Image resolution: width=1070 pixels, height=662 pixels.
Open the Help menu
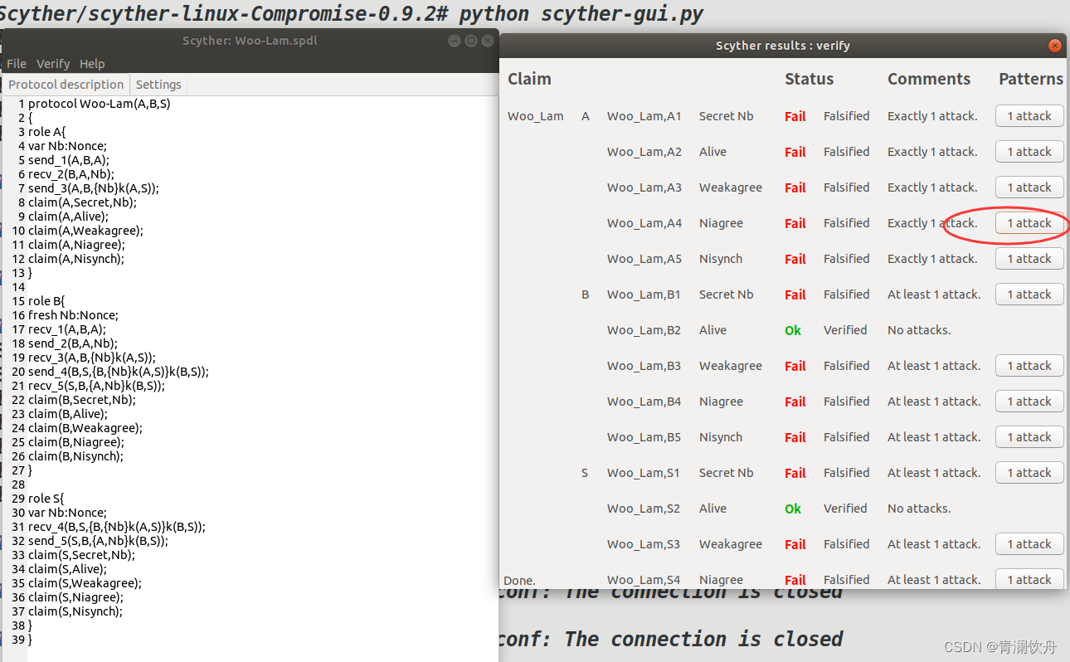(92, 64)
